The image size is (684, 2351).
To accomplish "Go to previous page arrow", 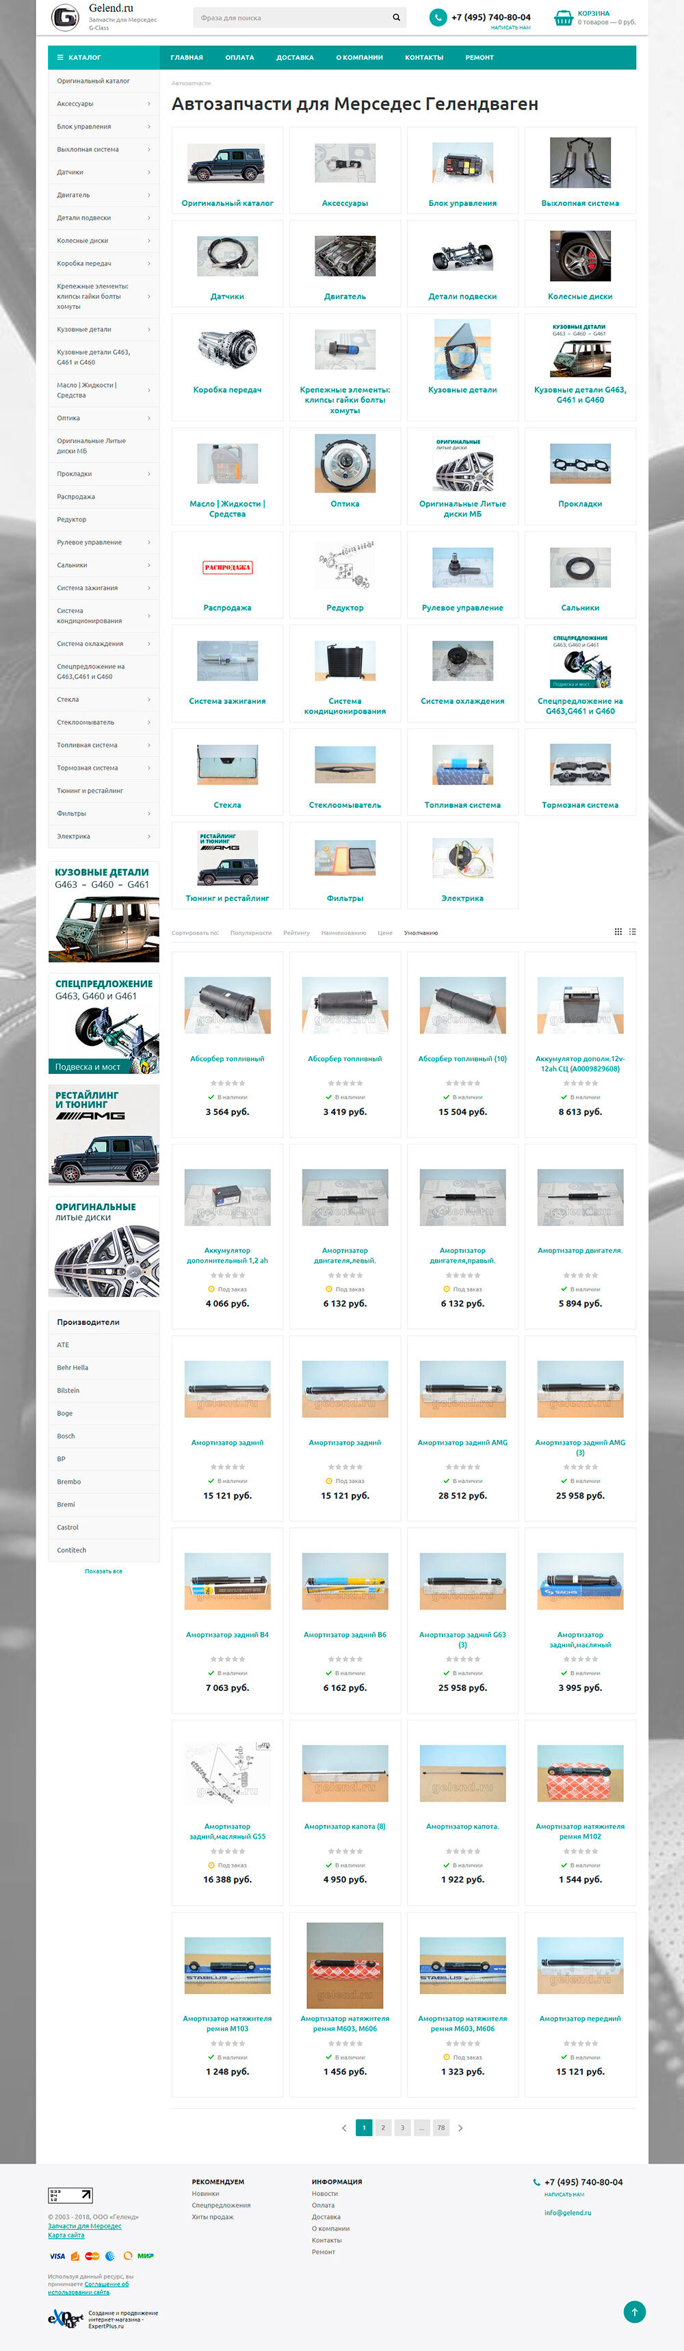I will [344, 2127].
